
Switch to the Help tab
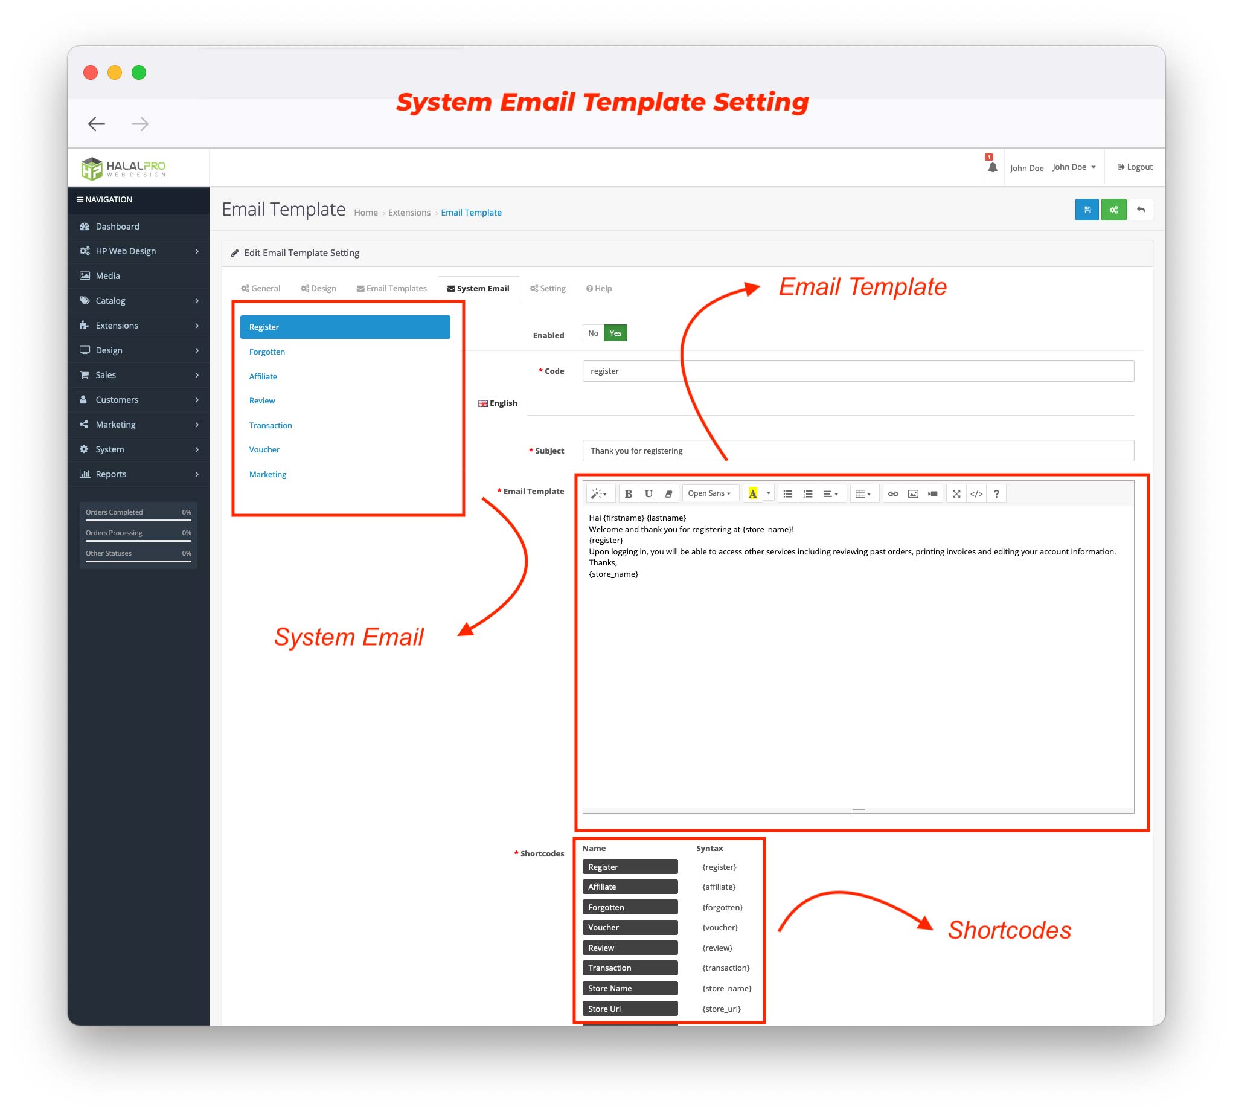(x=599, y=289)
